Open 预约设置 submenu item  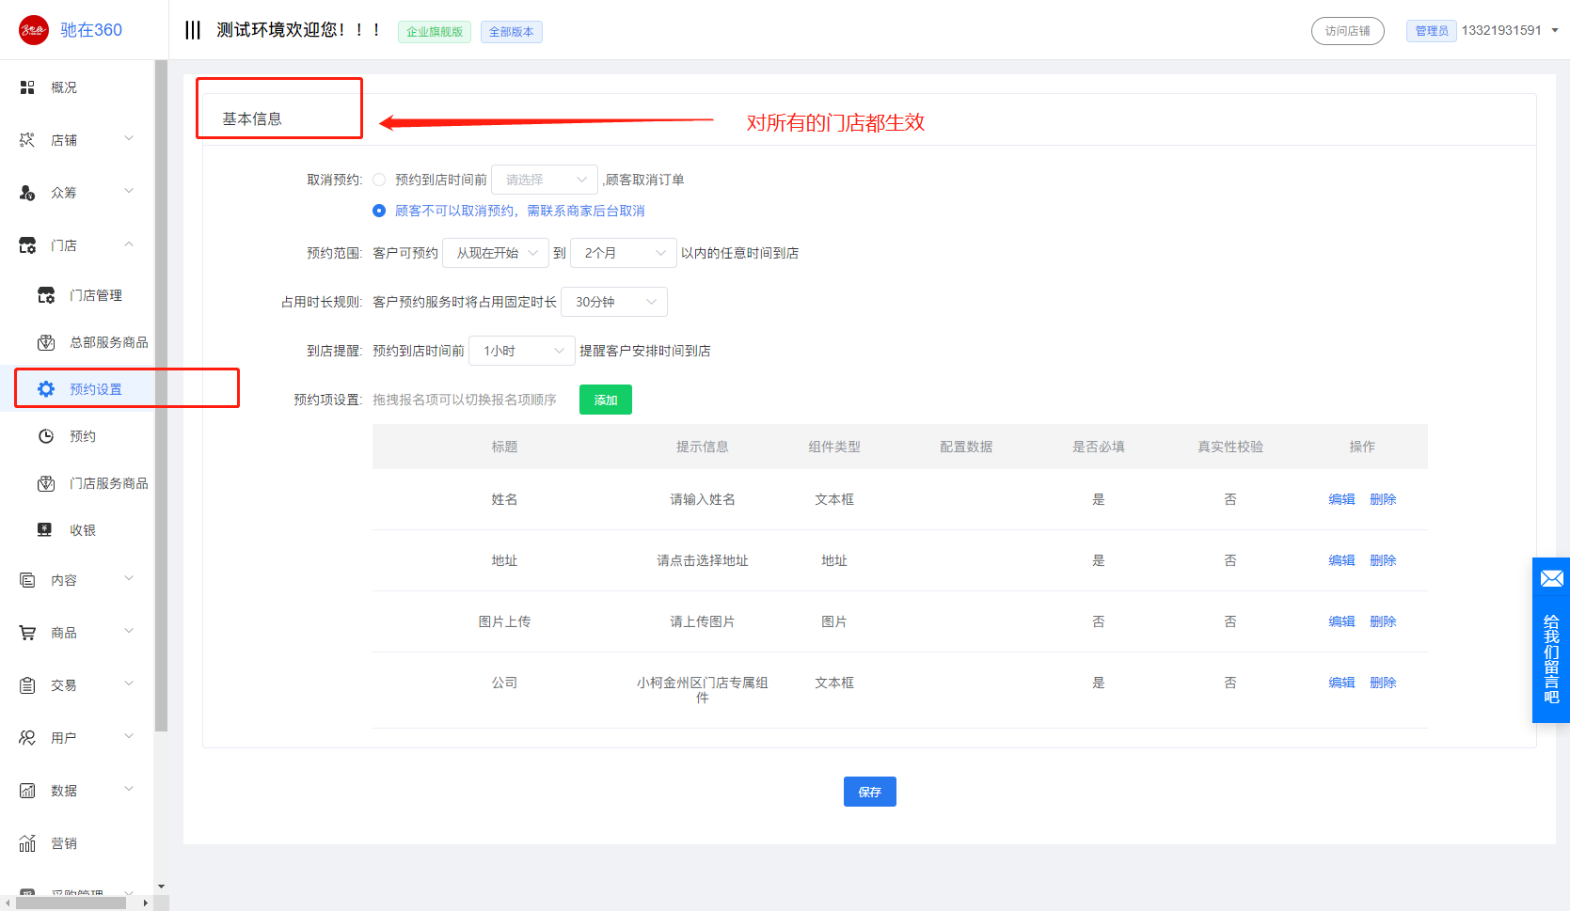coord(96,389)
